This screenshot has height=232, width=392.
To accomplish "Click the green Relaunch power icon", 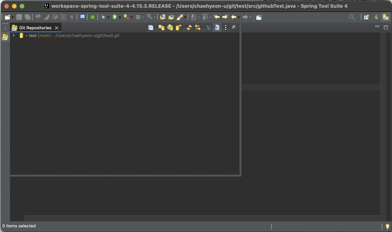I will pos(93,17).
